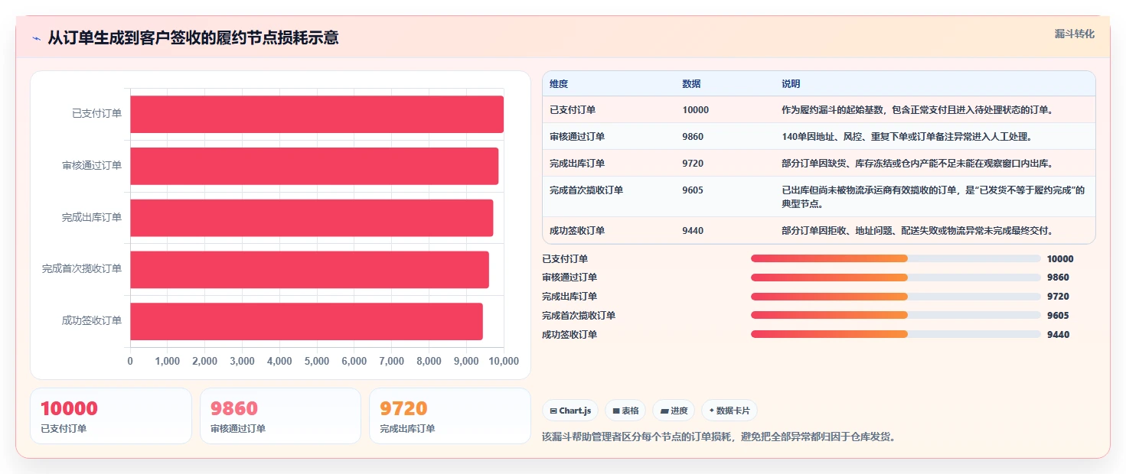Click the 成功签收订单 chart bar

(306, 321)
